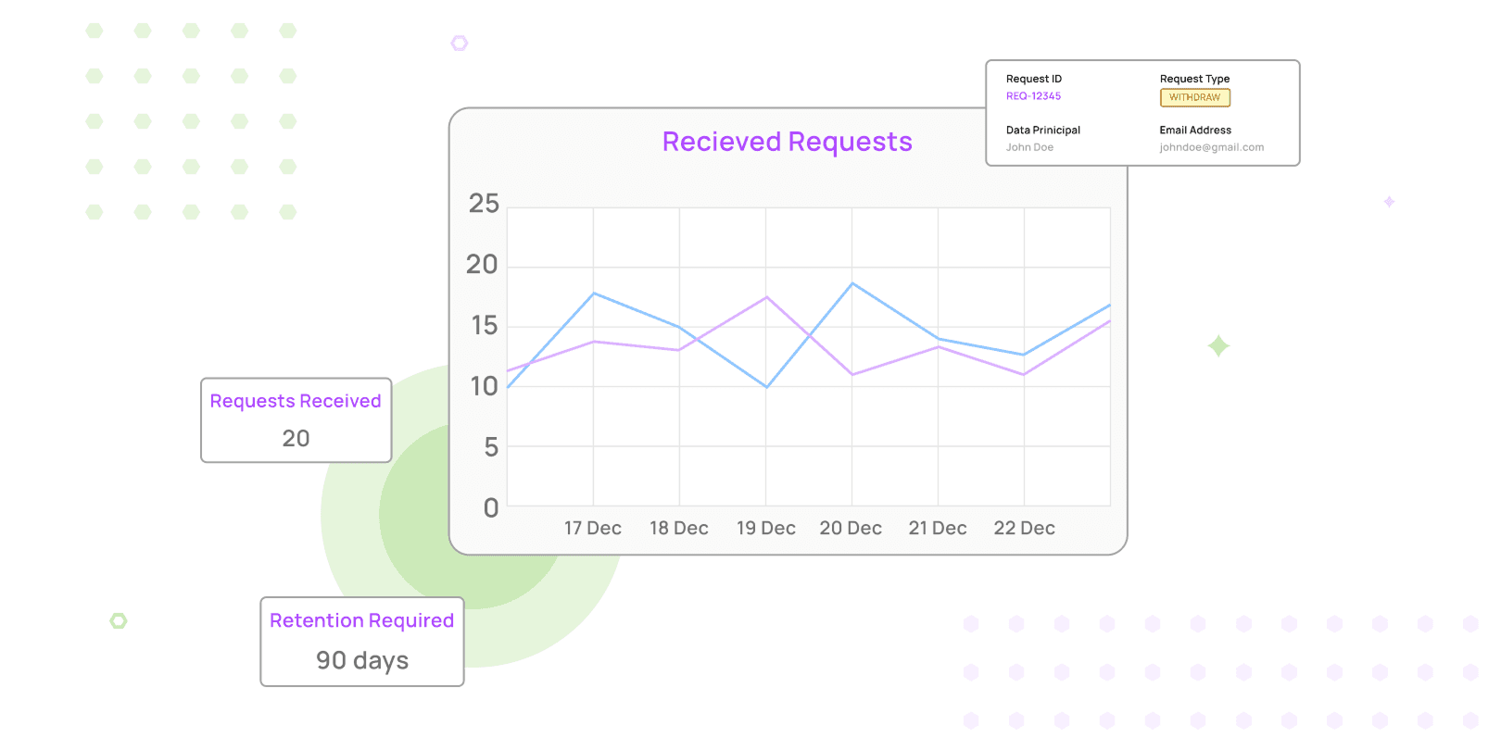Open request REQ-12345 link

click(1033, 96)
